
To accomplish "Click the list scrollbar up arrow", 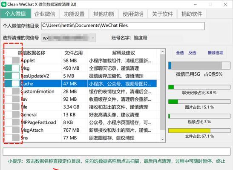I will click(162, 52).
